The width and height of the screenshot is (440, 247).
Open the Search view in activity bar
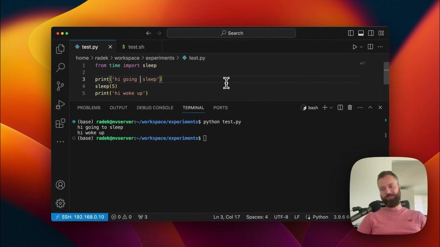pyautogui.click(x=60, y=68)
